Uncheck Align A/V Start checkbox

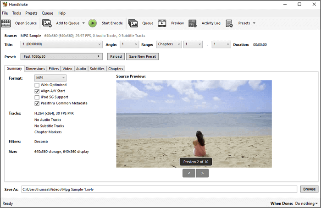[x=37, y=91]
